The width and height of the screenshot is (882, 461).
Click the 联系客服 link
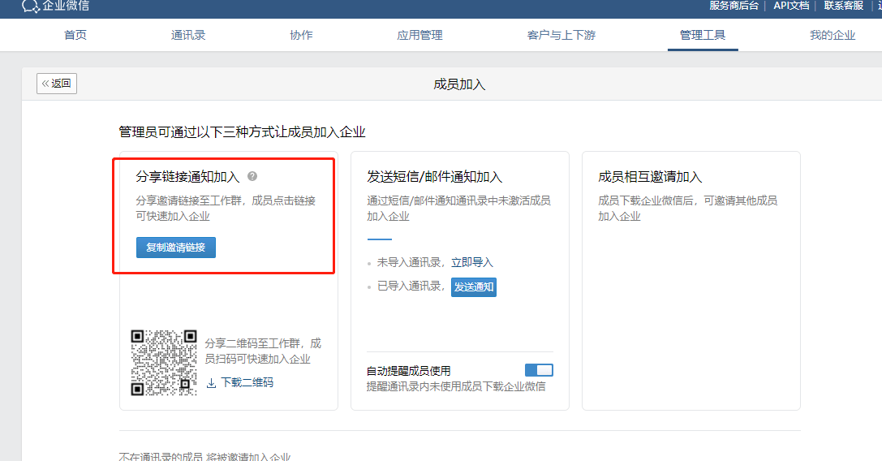(844, 6)
